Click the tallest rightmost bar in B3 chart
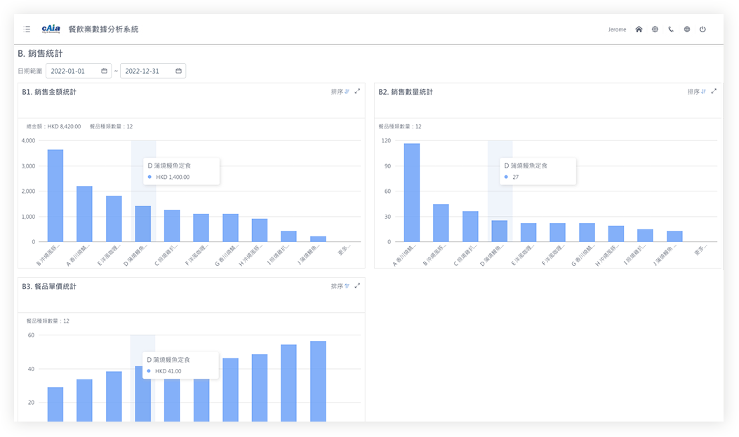739x437 pixels. pos(318,381)
